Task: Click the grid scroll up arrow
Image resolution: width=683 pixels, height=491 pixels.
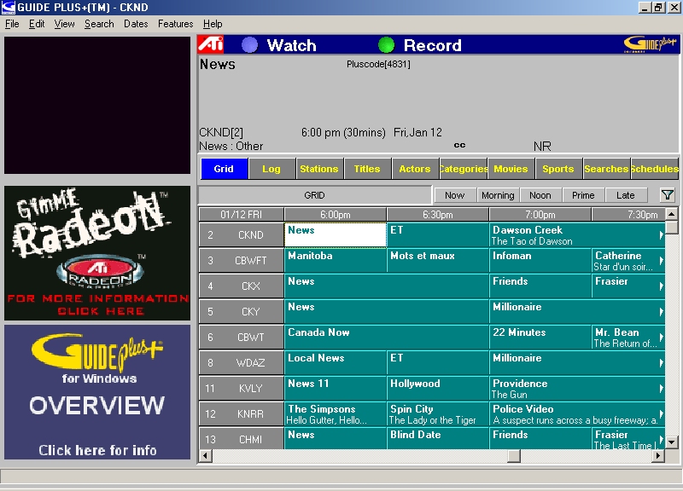Action: point(672,214)
